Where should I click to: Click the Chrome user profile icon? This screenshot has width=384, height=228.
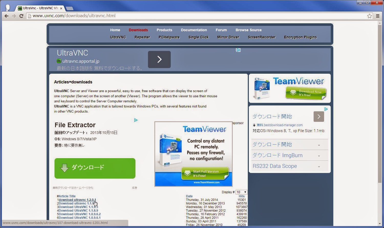click(8, 7)
